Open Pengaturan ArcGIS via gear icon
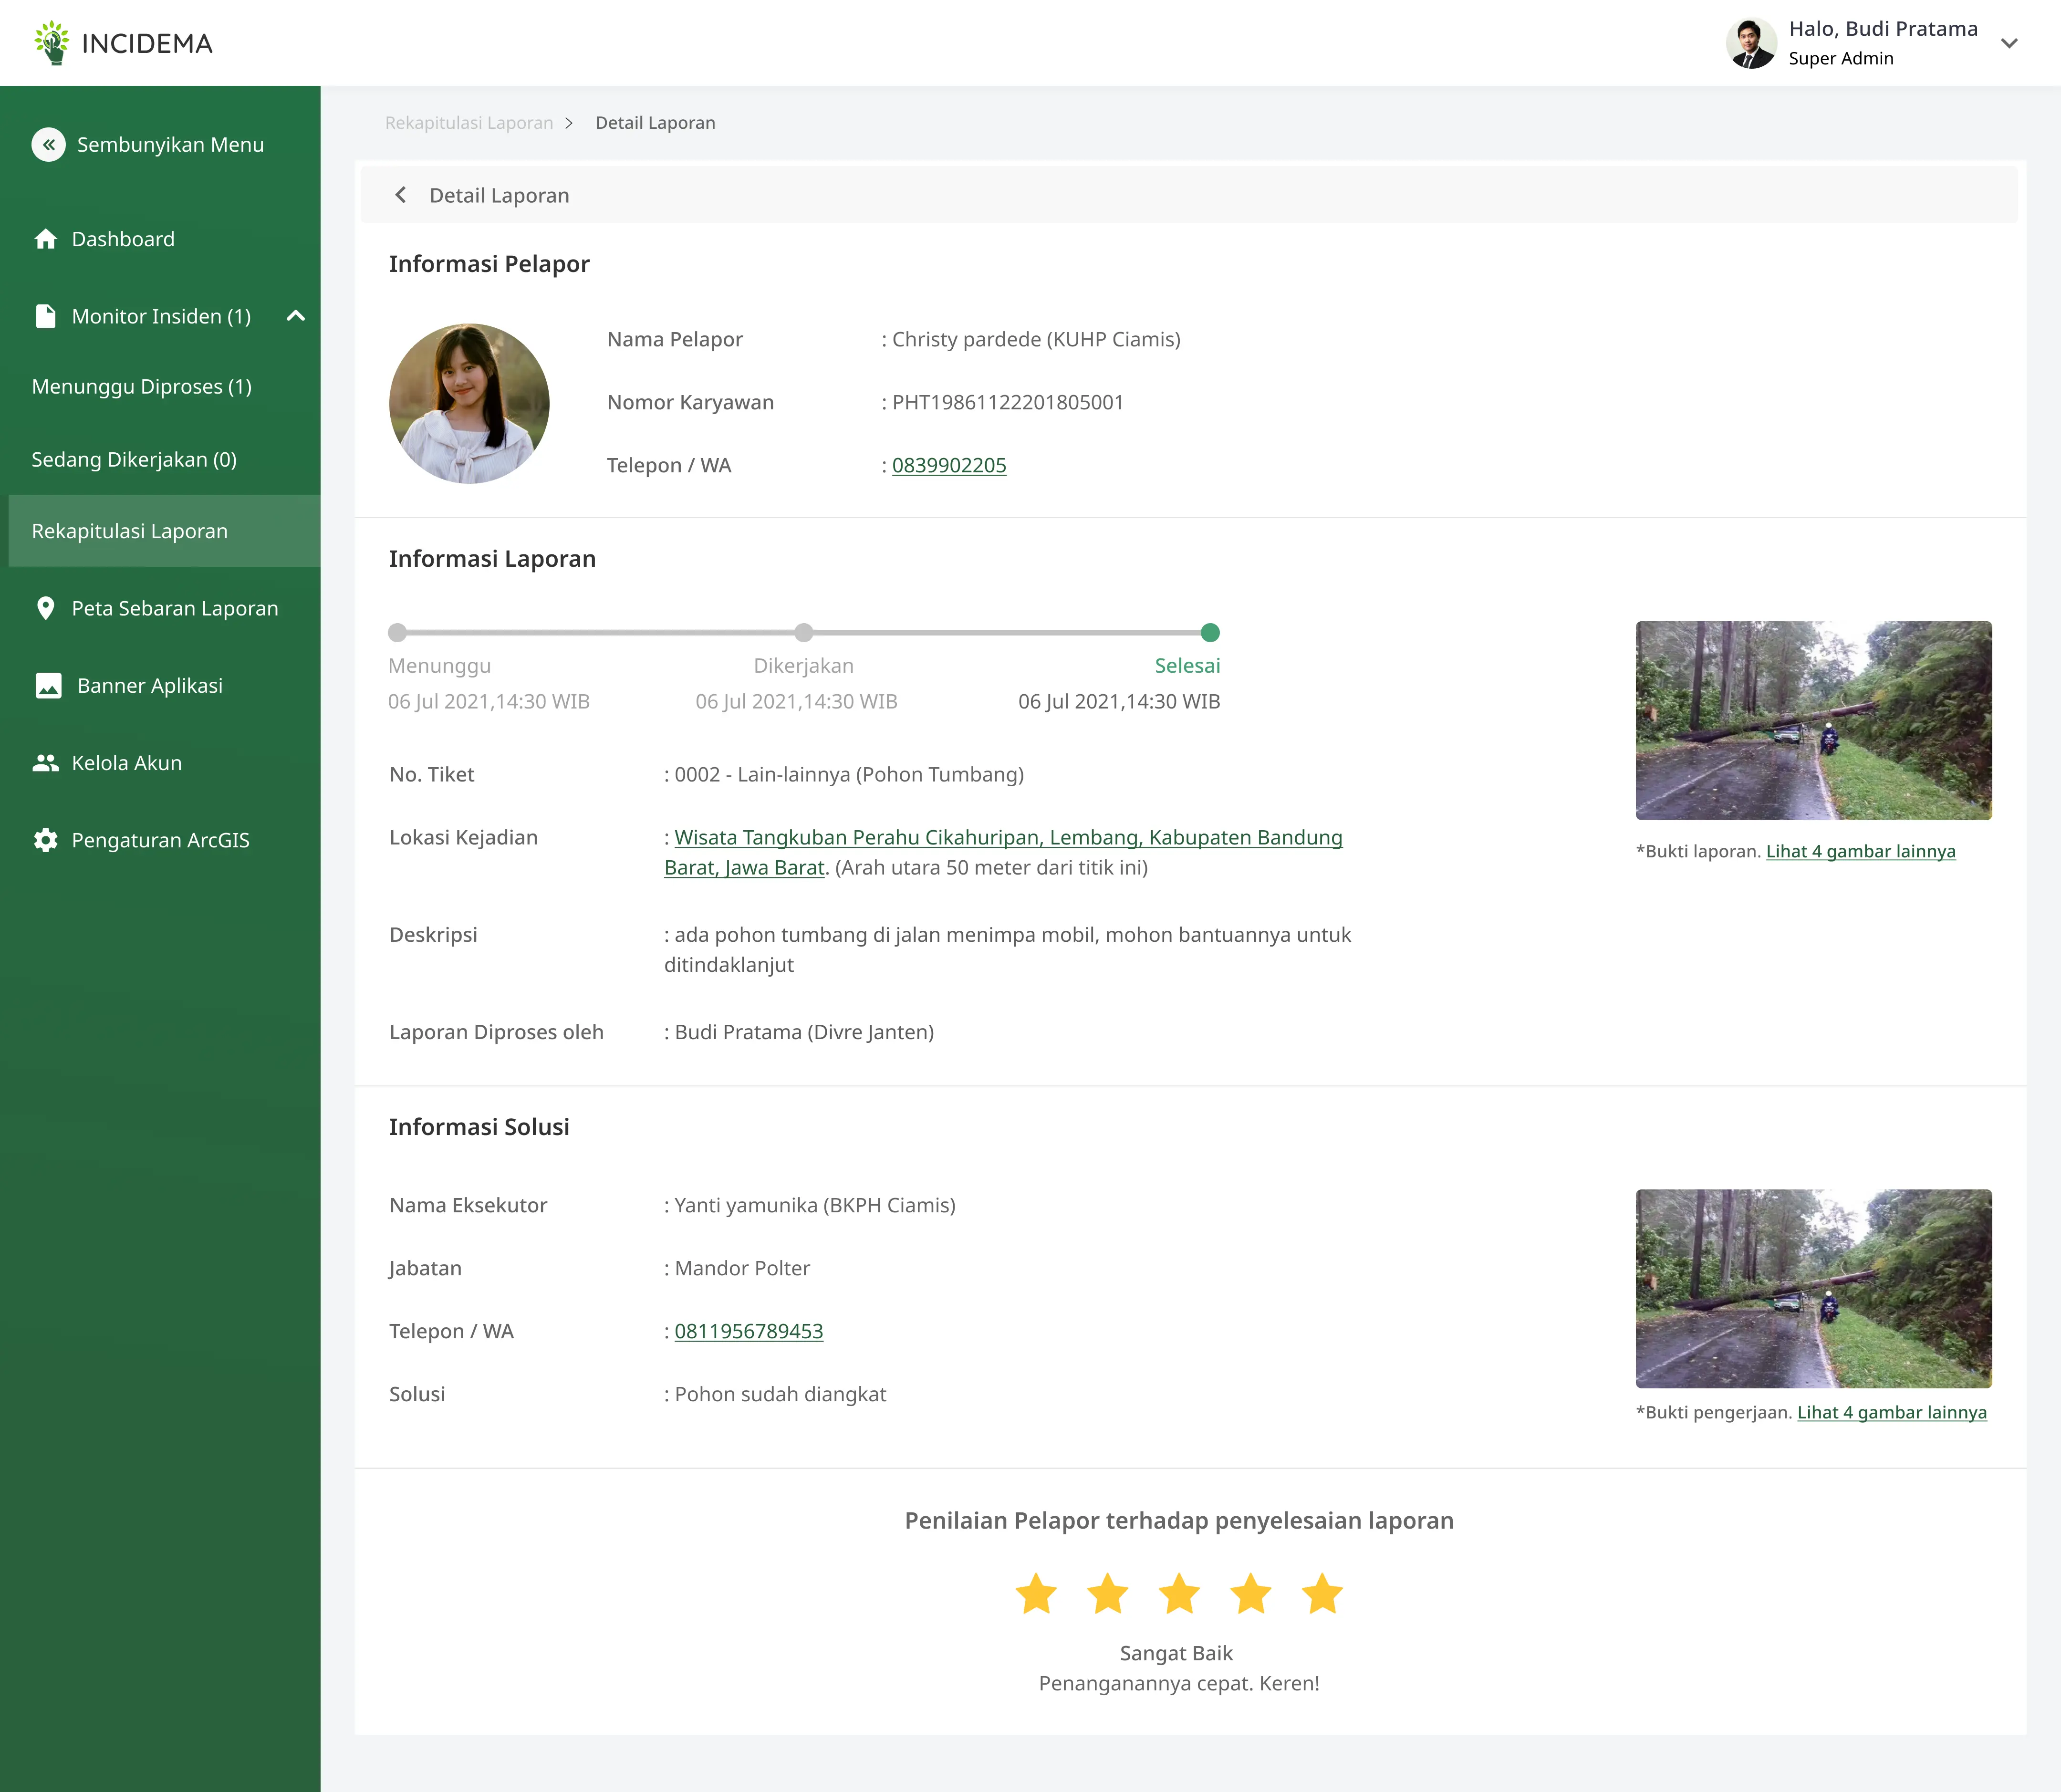The image size is (2061, 1792). (x=45, y=840)
